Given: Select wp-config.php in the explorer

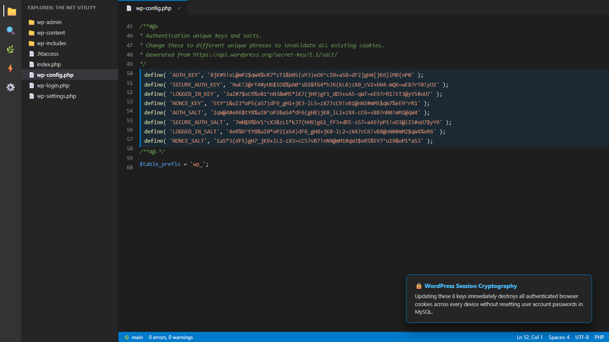Looking at the screenshot, I should (69, 75).
